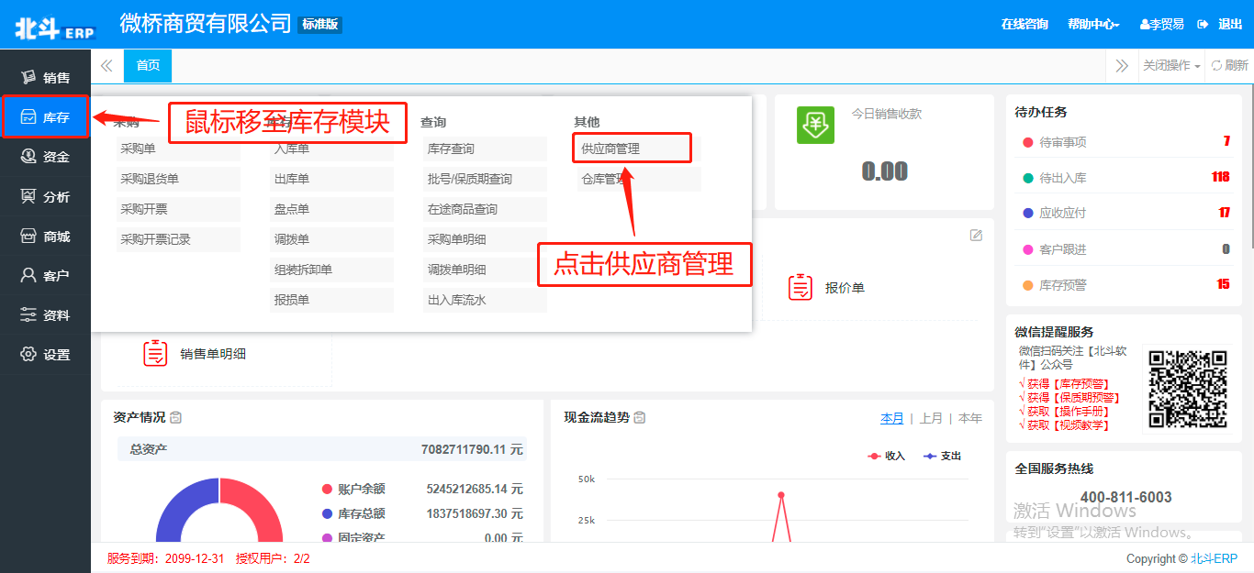
Task: Open the 商城 sidebar module
Action: pyautogui.click(x=45, y=237)
